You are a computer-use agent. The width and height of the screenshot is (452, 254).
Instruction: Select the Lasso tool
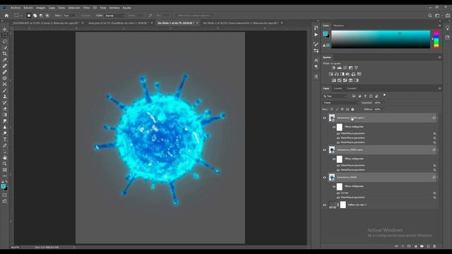5,42
